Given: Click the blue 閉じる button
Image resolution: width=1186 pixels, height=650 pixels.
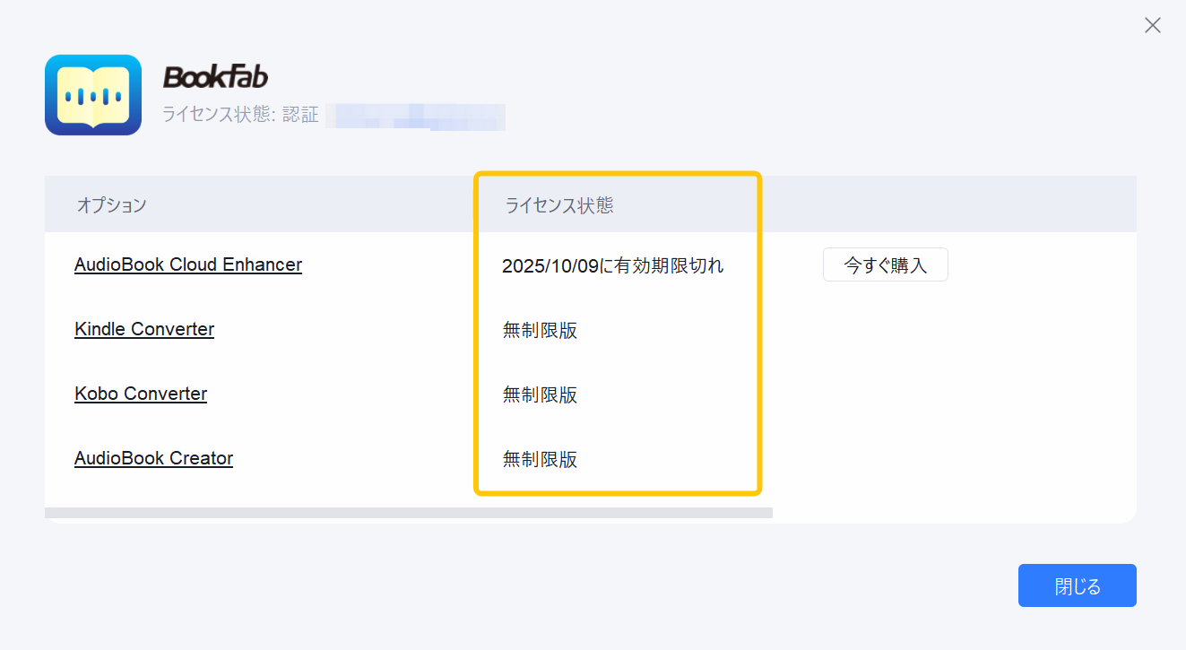Looking at the screenshot, I should click(1078, 585).
